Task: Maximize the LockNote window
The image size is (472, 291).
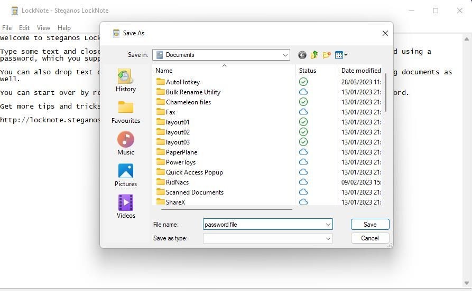Action: click(436, 11)
